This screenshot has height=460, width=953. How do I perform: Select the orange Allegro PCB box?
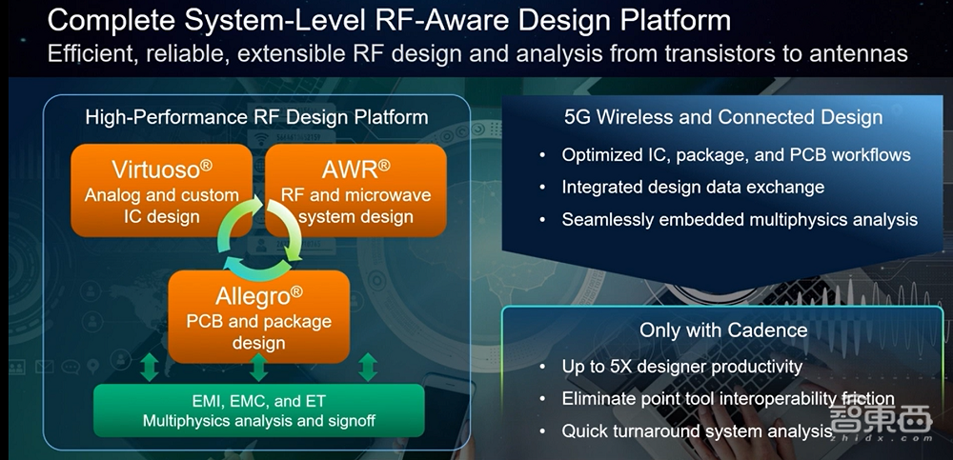258,310
